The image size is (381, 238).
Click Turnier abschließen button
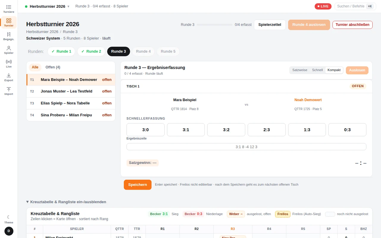tap(352, 25)
